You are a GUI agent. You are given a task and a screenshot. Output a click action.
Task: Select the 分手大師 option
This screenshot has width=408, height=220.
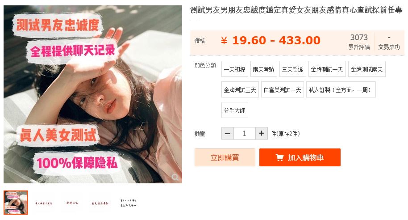pyautogui.click(x=235, y=110)
